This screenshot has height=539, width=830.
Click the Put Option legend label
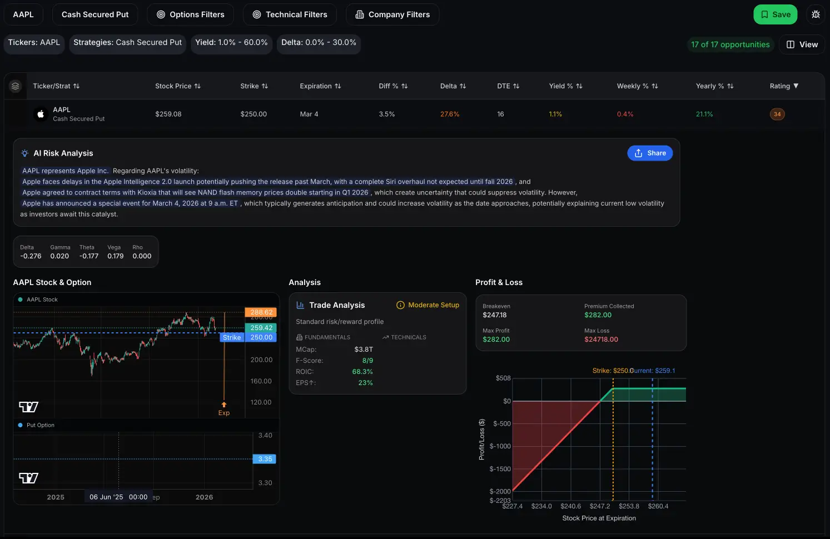coord(41,425)
